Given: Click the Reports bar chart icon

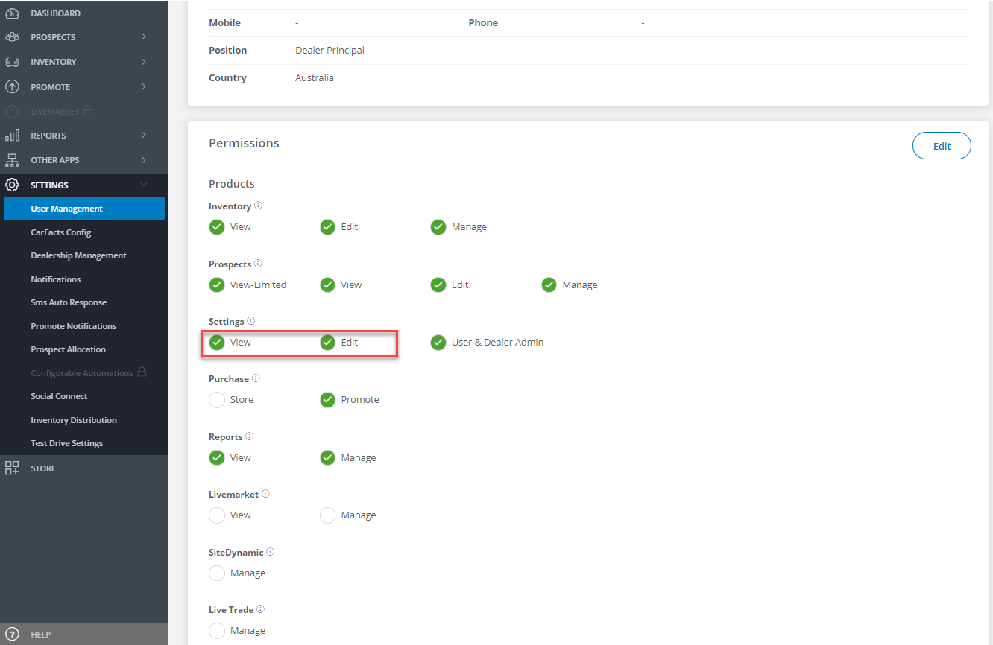Looking at the screenshot, I should point(12,136).
